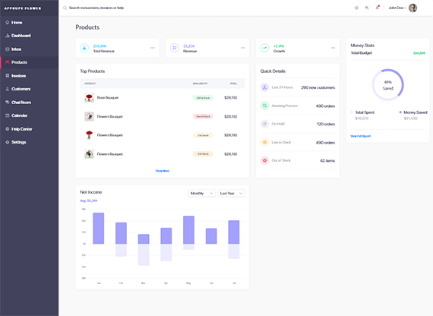Screen dimensions: 433x316
Task: Click the settings gear icon in top bar
Action: click(356, 8)
